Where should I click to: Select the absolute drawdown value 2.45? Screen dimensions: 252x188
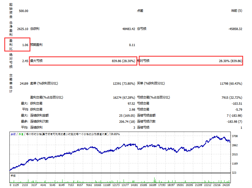point(25,61)
